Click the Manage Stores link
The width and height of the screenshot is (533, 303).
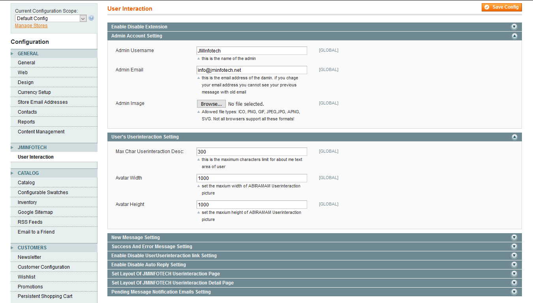tap(31, 26)
